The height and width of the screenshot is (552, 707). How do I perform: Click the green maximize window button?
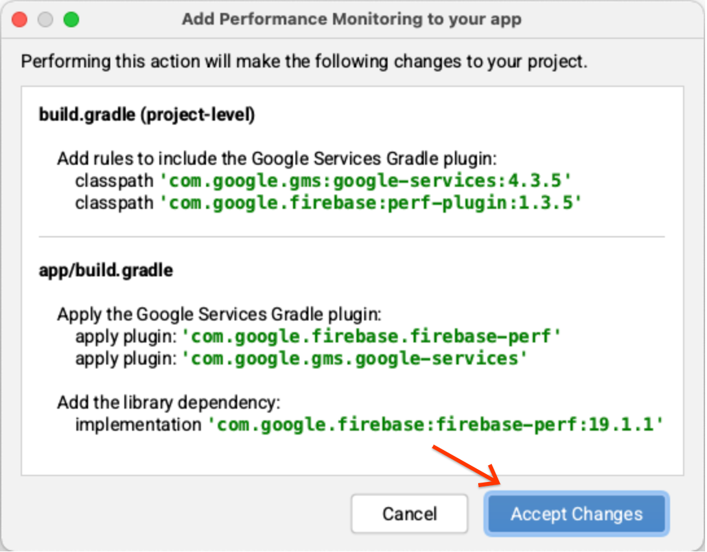(71, 19)
